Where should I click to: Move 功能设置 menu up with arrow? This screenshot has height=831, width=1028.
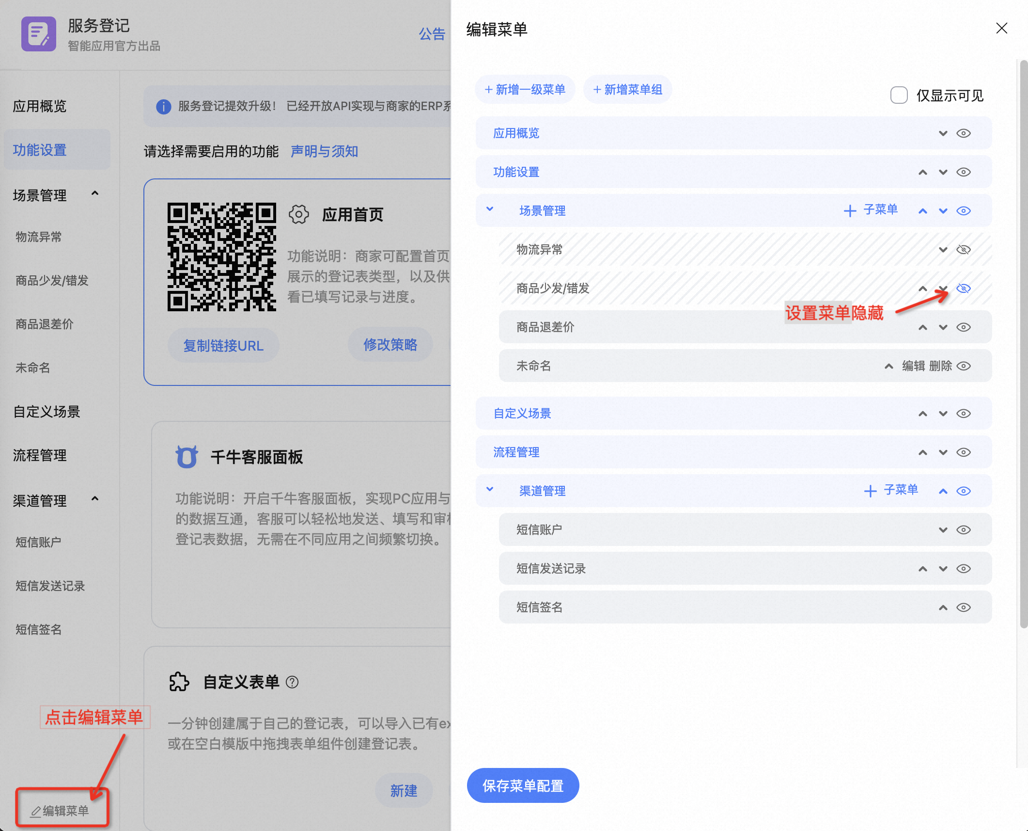922,172
